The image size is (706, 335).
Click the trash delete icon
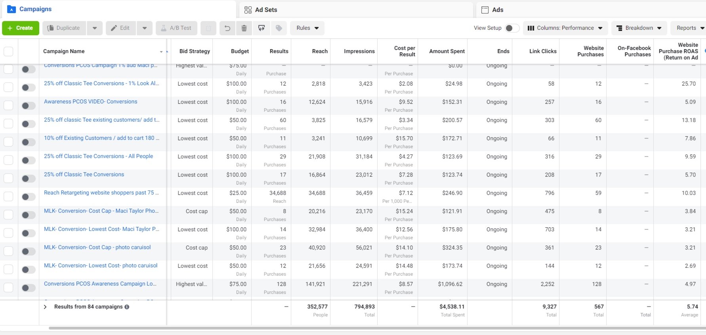pyautogui.click(x=244, y=28)
